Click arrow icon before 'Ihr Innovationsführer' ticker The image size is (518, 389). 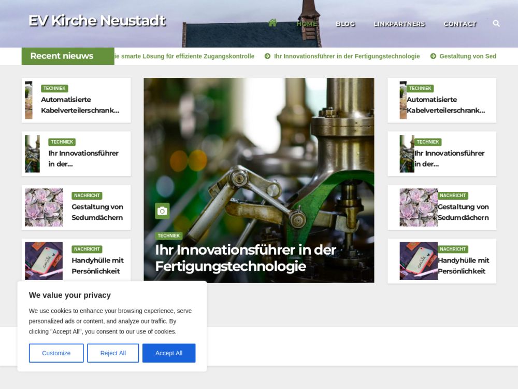(x=267, y=56)
